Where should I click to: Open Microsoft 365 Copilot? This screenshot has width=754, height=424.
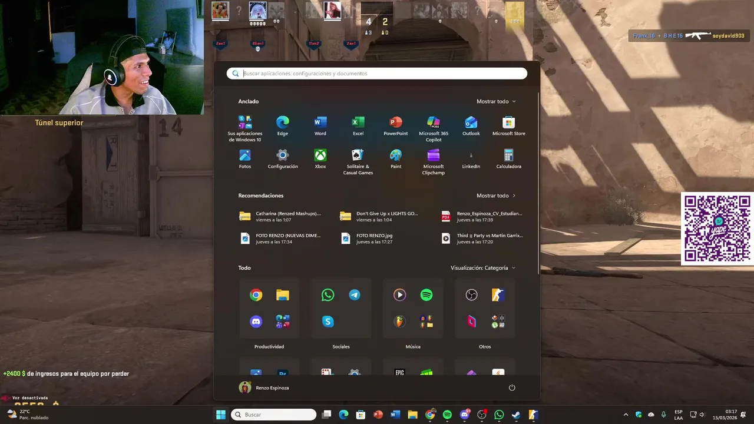[x=434, y=129]
